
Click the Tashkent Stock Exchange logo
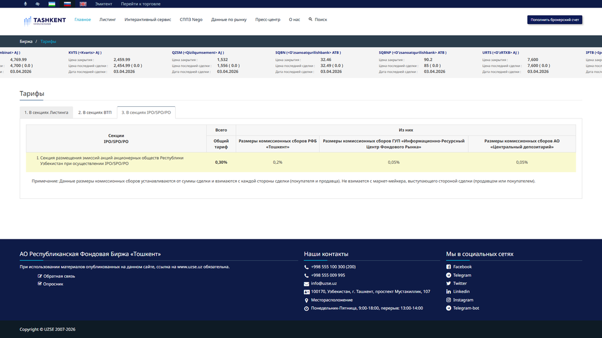coord(45,21)
